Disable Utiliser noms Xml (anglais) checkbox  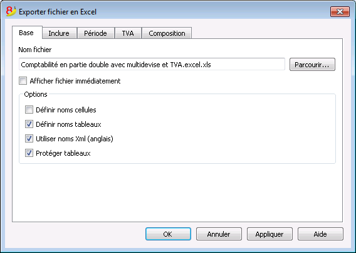[x=29, y=139]
